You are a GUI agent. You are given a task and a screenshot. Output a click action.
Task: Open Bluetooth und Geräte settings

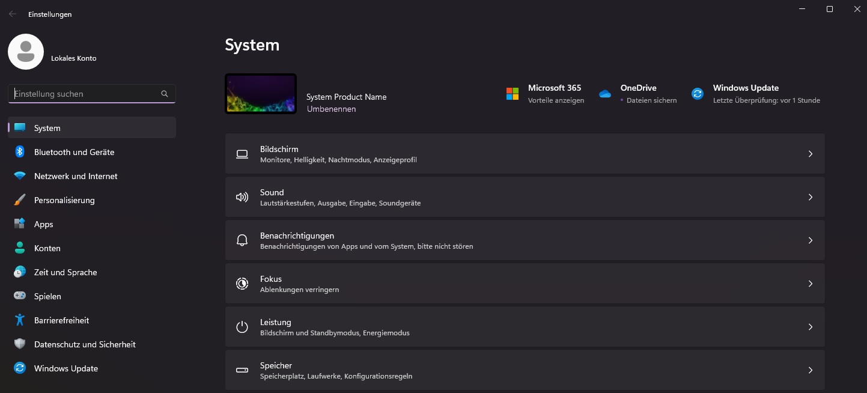click(20, 152)
